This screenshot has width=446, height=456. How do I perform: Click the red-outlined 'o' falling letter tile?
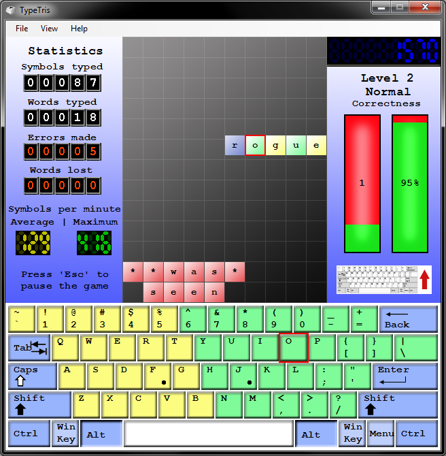[x=255, y=145]
